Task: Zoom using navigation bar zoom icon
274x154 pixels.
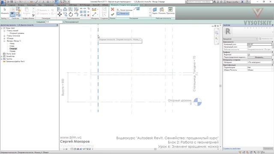Action: click(217, 39)
